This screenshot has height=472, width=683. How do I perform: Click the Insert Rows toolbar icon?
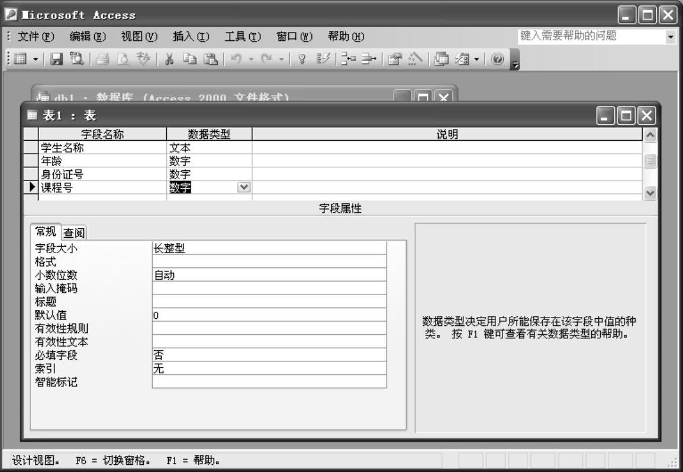click(349, 59)
